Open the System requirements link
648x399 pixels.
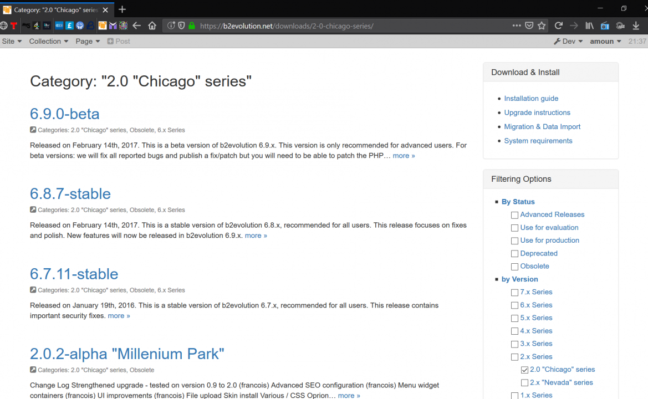(x=538, y=140)
